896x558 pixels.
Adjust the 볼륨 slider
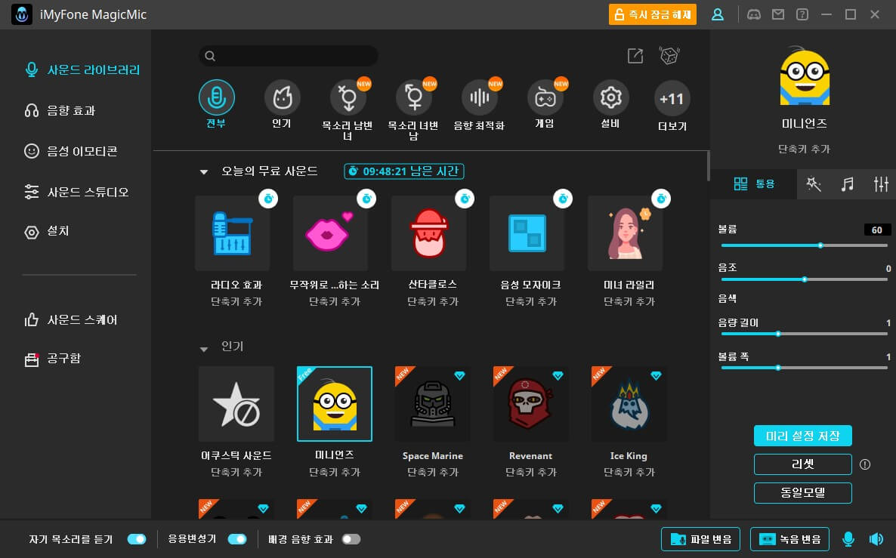click(x=804, y=245)
